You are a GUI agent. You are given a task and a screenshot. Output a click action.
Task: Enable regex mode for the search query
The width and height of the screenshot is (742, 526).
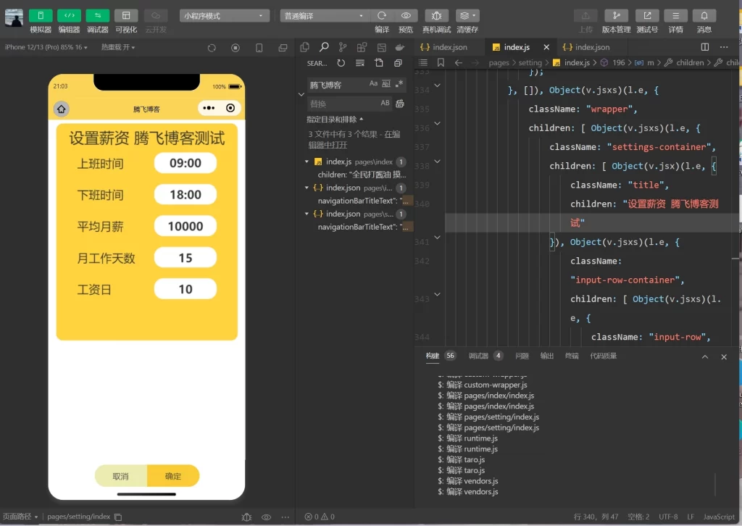tap(399, 84)
